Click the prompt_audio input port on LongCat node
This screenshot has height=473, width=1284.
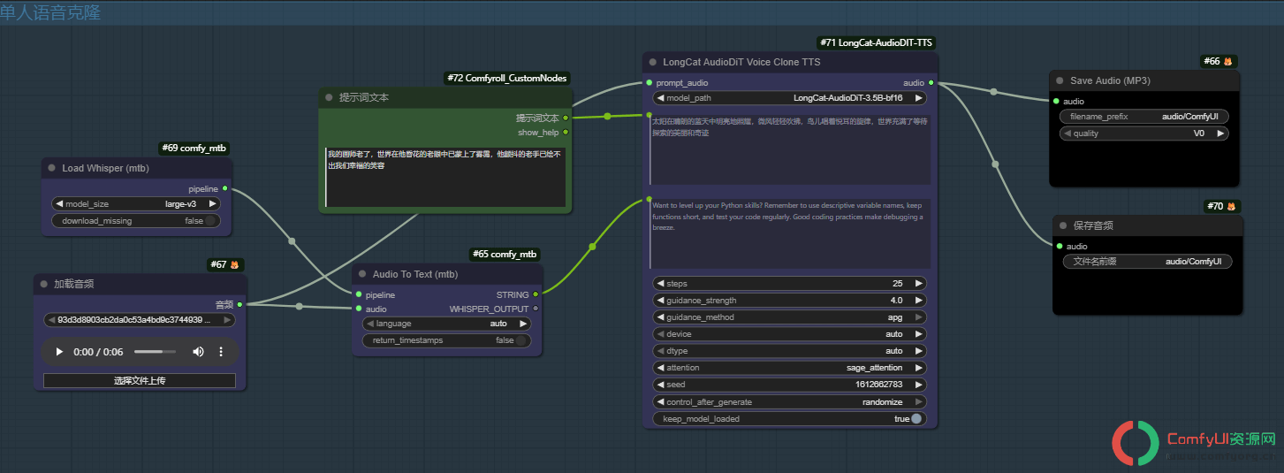650,82
